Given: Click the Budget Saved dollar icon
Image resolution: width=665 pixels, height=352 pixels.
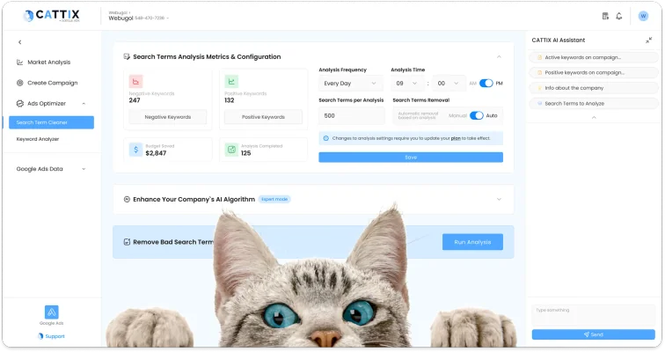Looking at the screenshot, I should pos(136,149).
